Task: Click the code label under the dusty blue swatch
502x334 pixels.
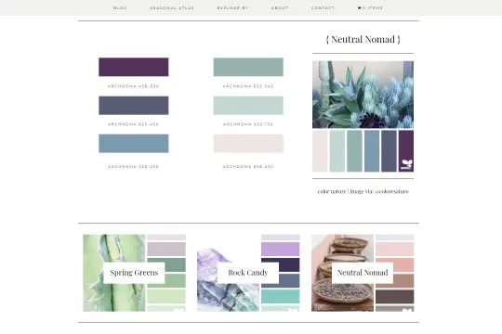Action: click(x=134, y=166)
